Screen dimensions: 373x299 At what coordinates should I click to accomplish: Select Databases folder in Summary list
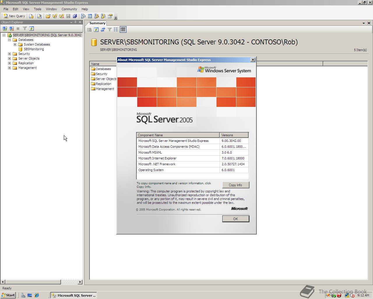[101, 69]
